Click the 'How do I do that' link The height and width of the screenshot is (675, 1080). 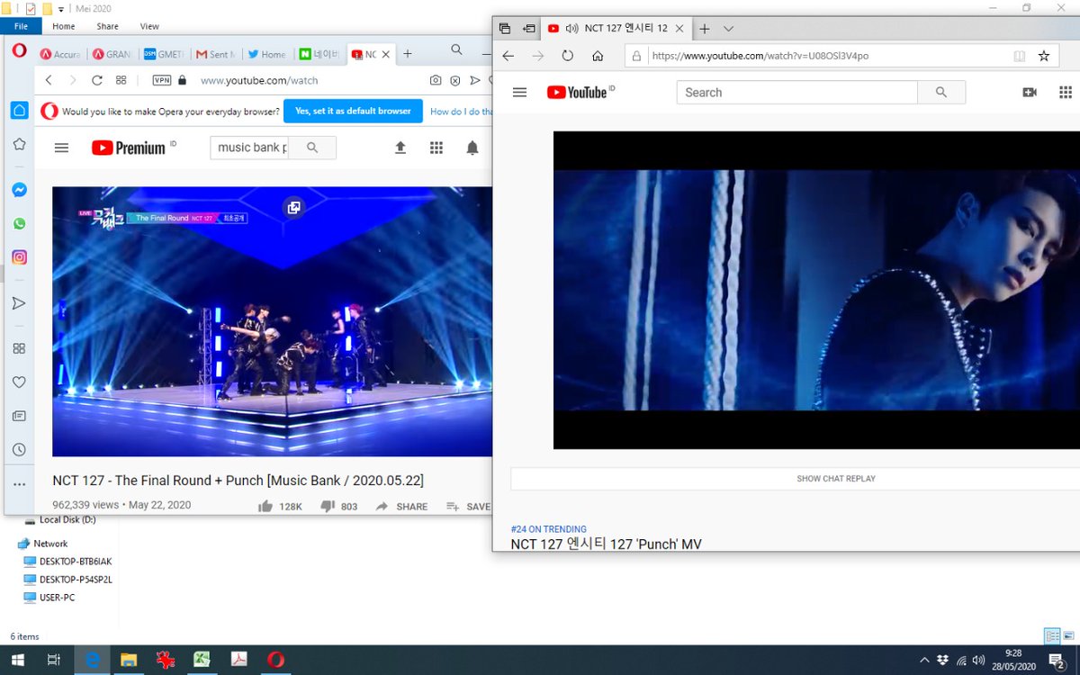click(x=462, y=112)
